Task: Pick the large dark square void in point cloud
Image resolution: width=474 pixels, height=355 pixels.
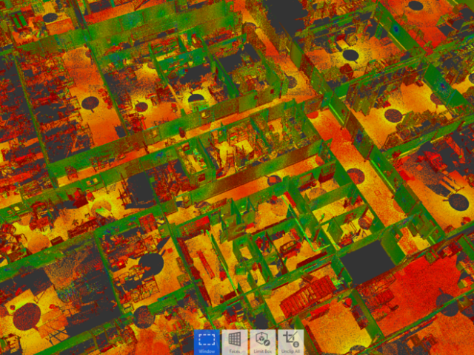Action: (x=368, y=262)
